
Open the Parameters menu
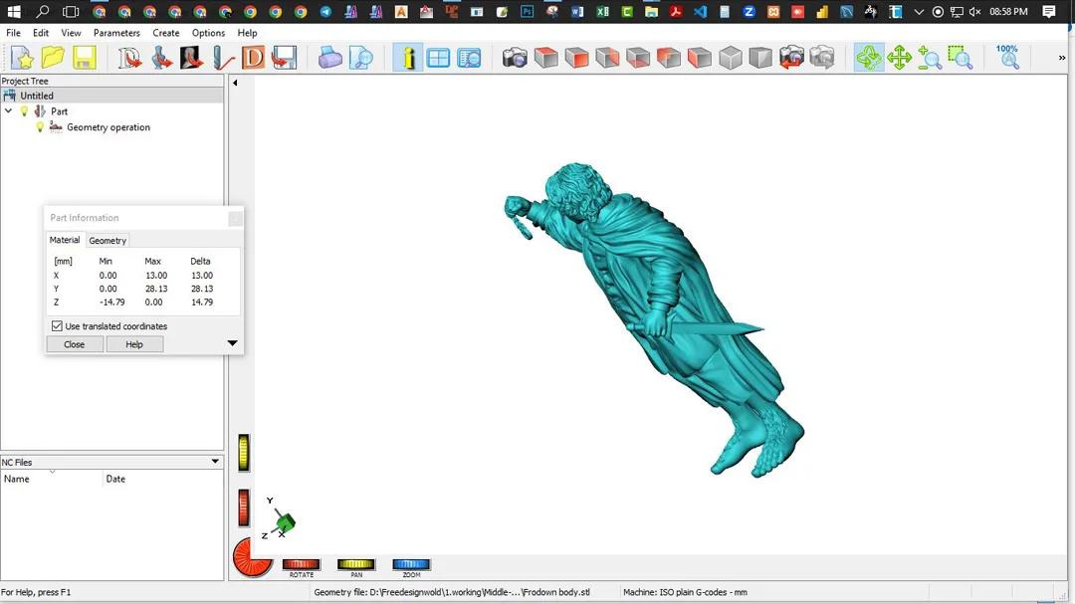pos(116,33)
